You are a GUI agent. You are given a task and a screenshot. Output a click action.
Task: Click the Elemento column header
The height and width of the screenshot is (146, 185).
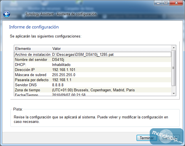32,48
